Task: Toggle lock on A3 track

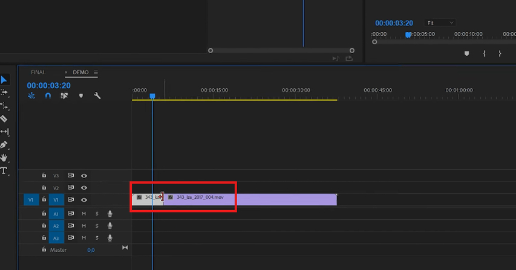Action: [x=44, y=237]
